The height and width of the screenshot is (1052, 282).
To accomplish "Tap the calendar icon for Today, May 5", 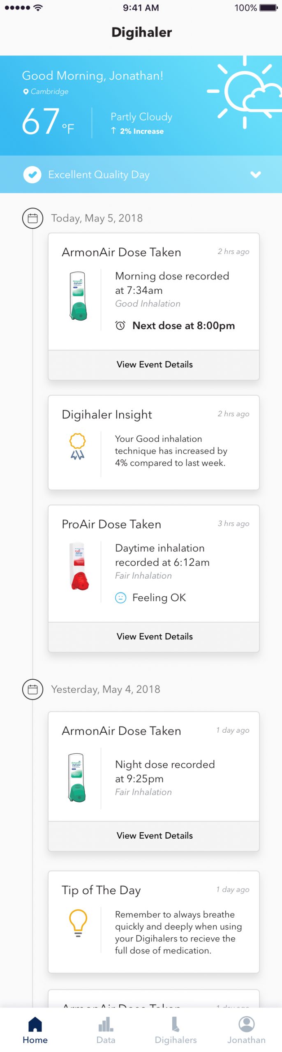I will click(x=32, y=218).
